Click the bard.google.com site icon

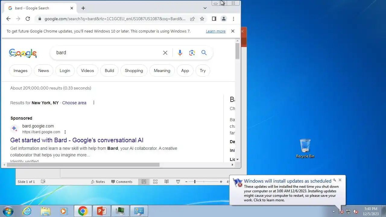(x=14, y=129)
